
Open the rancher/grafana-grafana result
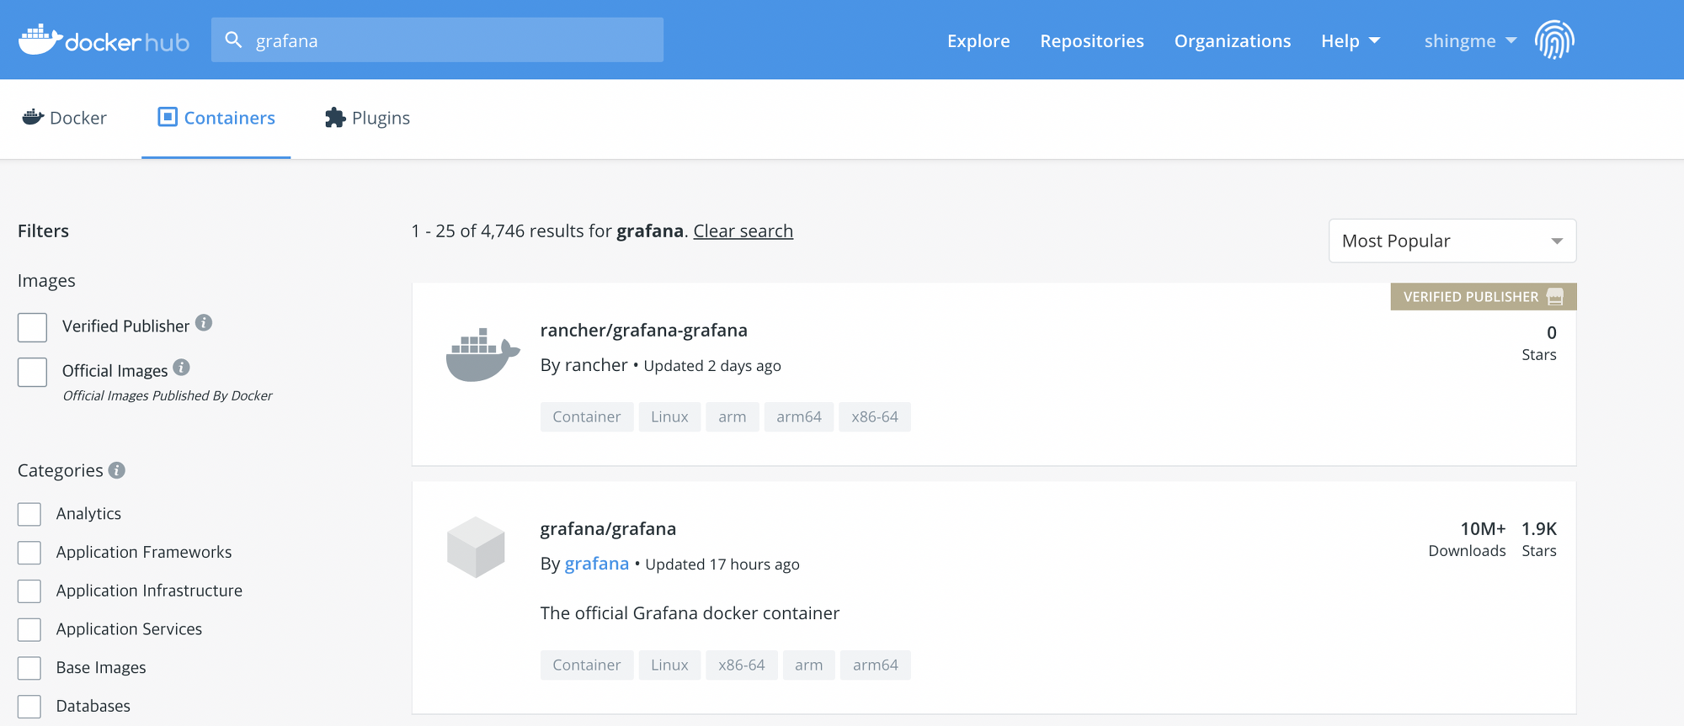click(x=644, y=330)
